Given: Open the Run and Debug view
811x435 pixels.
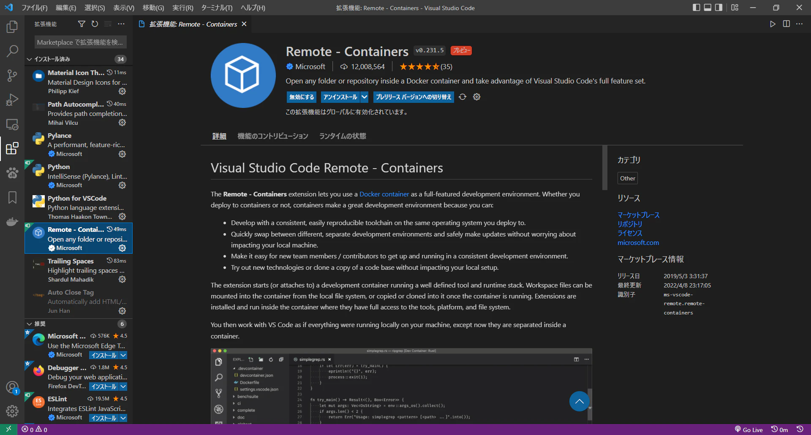Looking at the screenshot, I should click(12, 100).
